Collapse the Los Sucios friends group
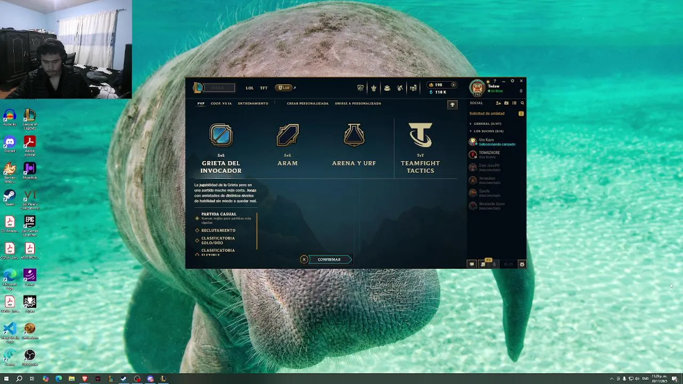 point(487,131)
